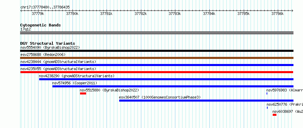The height and width of the screenshot is (128, 303).
Task: Open the nsv4235055 (gnomADStructuralVariants) label
Action: 58,69
